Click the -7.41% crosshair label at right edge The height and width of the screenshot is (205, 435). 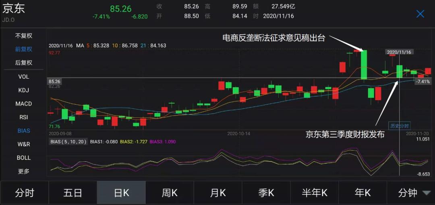(x=423, y=82)
